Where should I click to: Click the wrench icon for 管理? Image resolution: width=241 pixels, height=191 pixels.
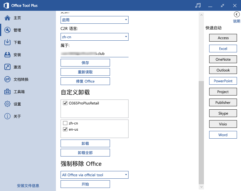[x=7, y=30]
